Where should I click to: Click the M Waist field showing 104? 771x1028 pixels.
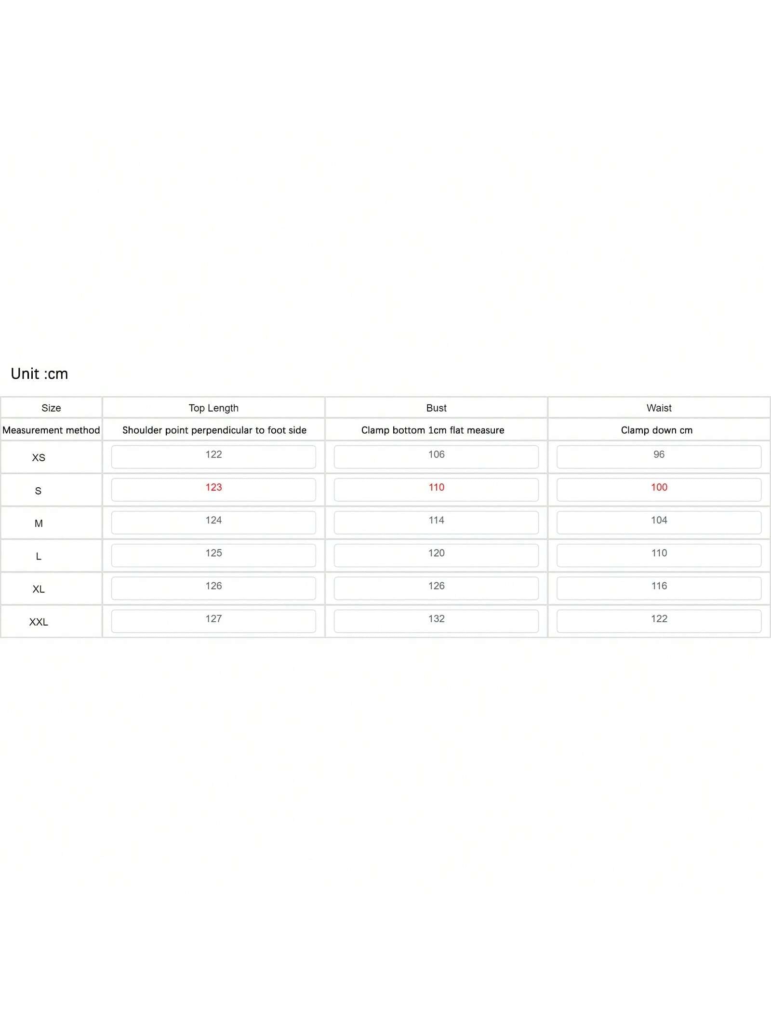pos(659,522)
